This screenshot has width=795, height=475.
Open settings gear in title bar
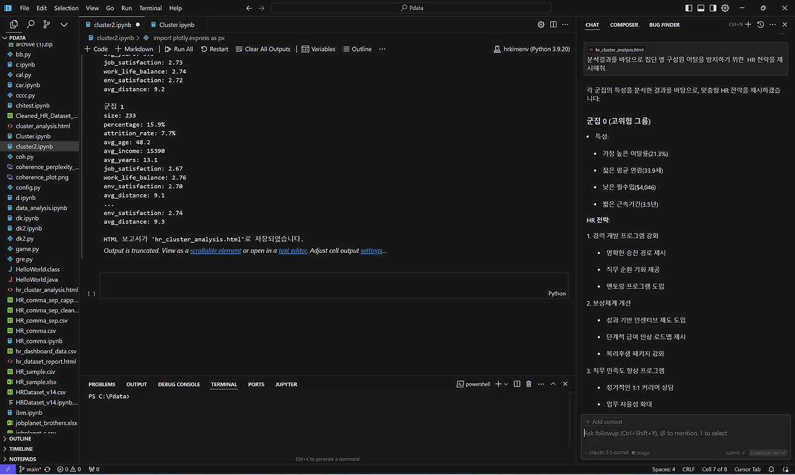pyautogui.click(x=725, y=8)
